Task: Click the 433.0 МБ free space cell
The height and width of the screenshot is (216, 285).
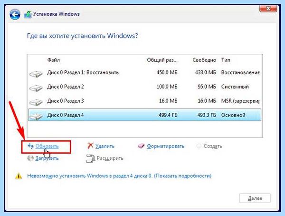Action: click(x=206, y=72)
